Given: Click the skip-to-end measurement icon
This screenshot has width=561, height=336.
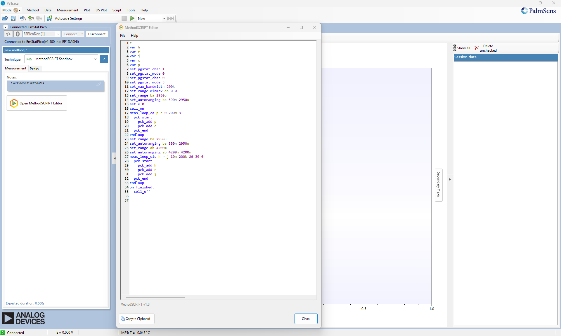Looking at the screenshot, I should tap(170, 18).
